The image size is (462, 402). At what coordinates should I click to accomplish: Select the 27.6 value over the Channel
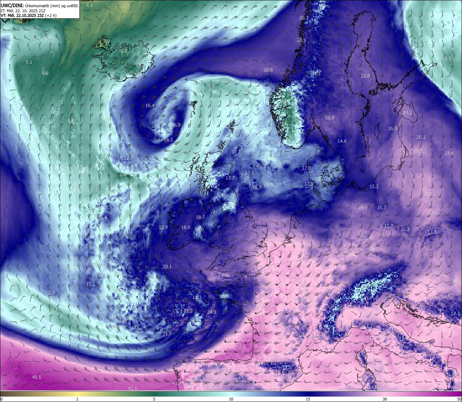click(223, 275)
